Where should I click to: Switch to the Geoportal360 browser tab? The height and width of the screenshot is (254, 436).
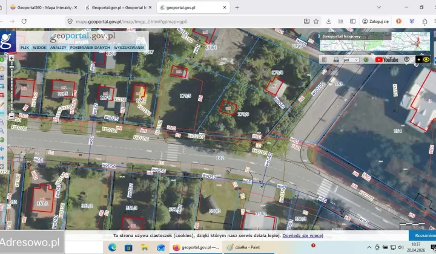[x=44, y=8]
